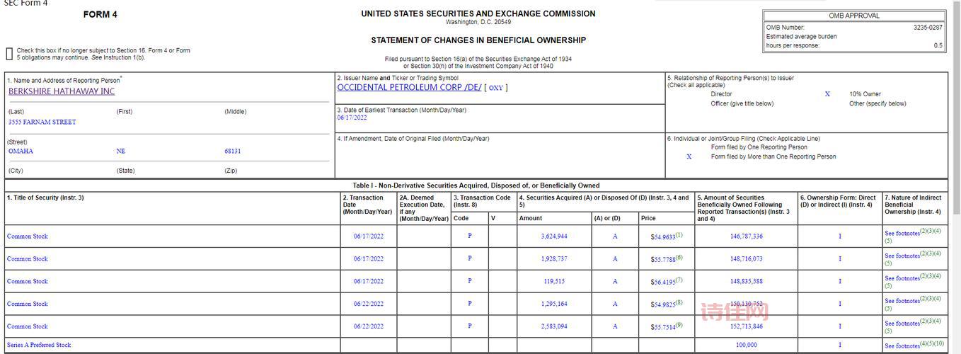Viewport: 961px width, 354px height.
Task: Click the amount 2,583,094
Action: point(554,327)
